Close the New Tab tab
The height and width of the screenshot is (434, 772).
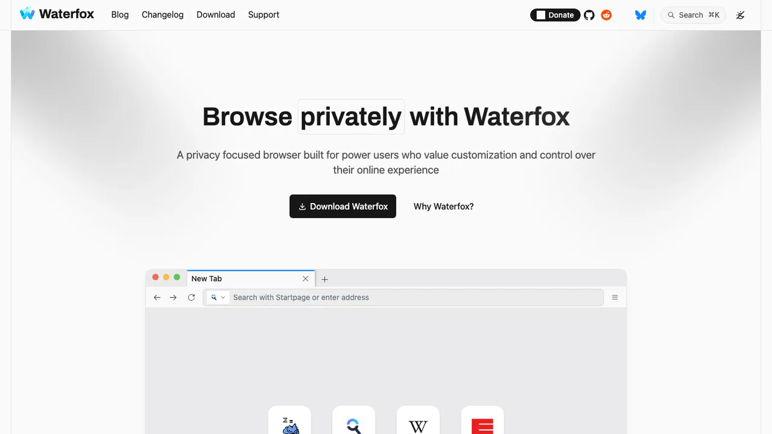305,278
